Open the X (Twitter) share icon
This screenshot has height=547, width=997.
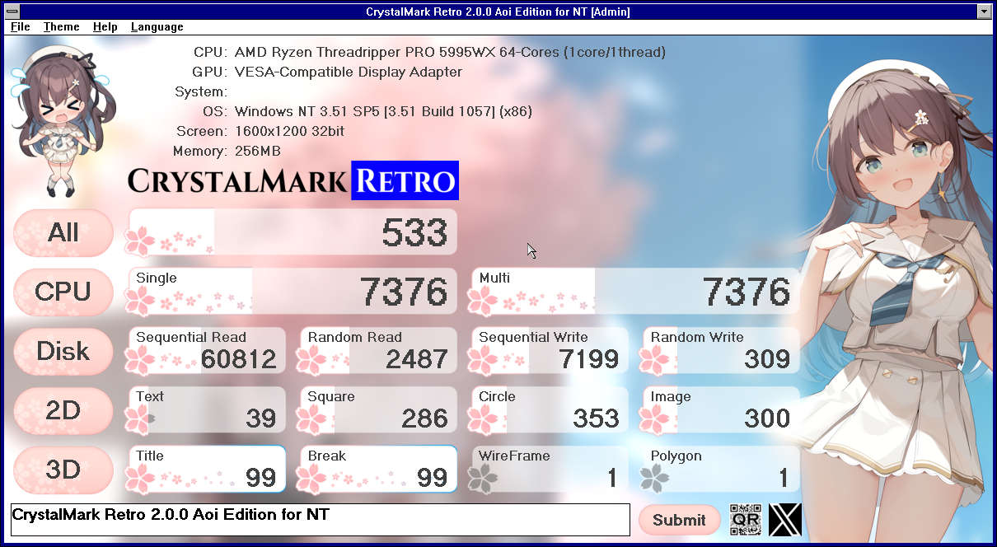tap(784, 519)
